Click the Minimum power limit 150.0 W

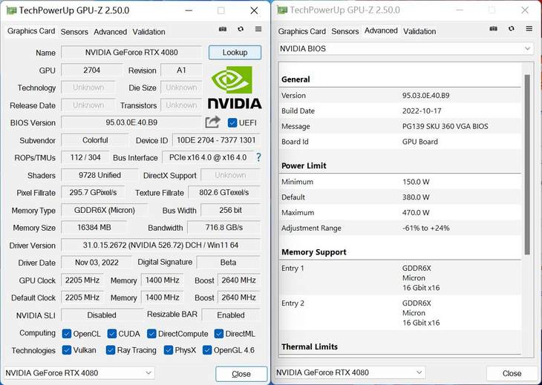pos(416,182)
